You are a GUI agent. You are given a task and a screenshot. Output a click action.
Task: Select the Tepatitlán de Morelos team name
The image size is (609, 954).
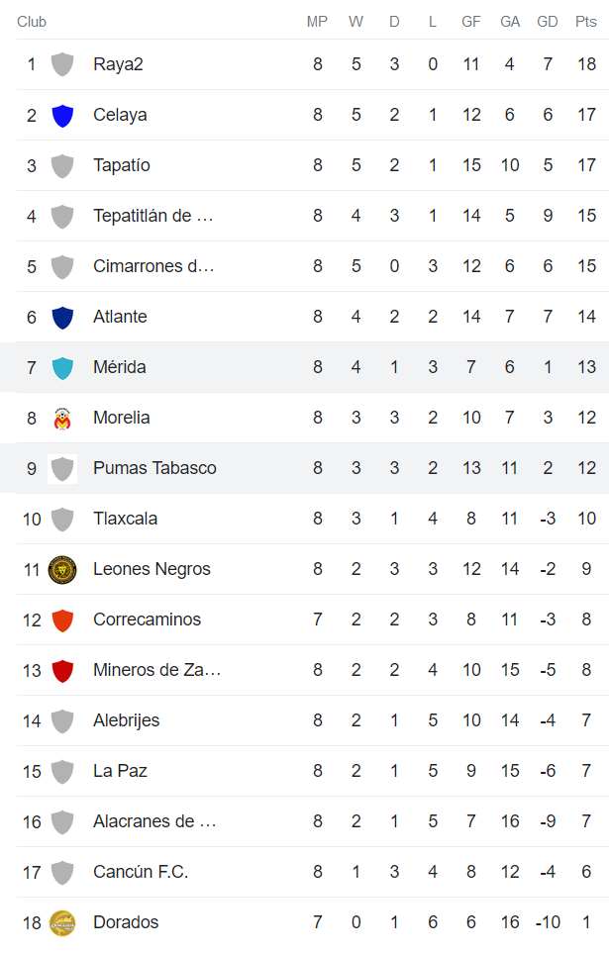click(153, 216)
